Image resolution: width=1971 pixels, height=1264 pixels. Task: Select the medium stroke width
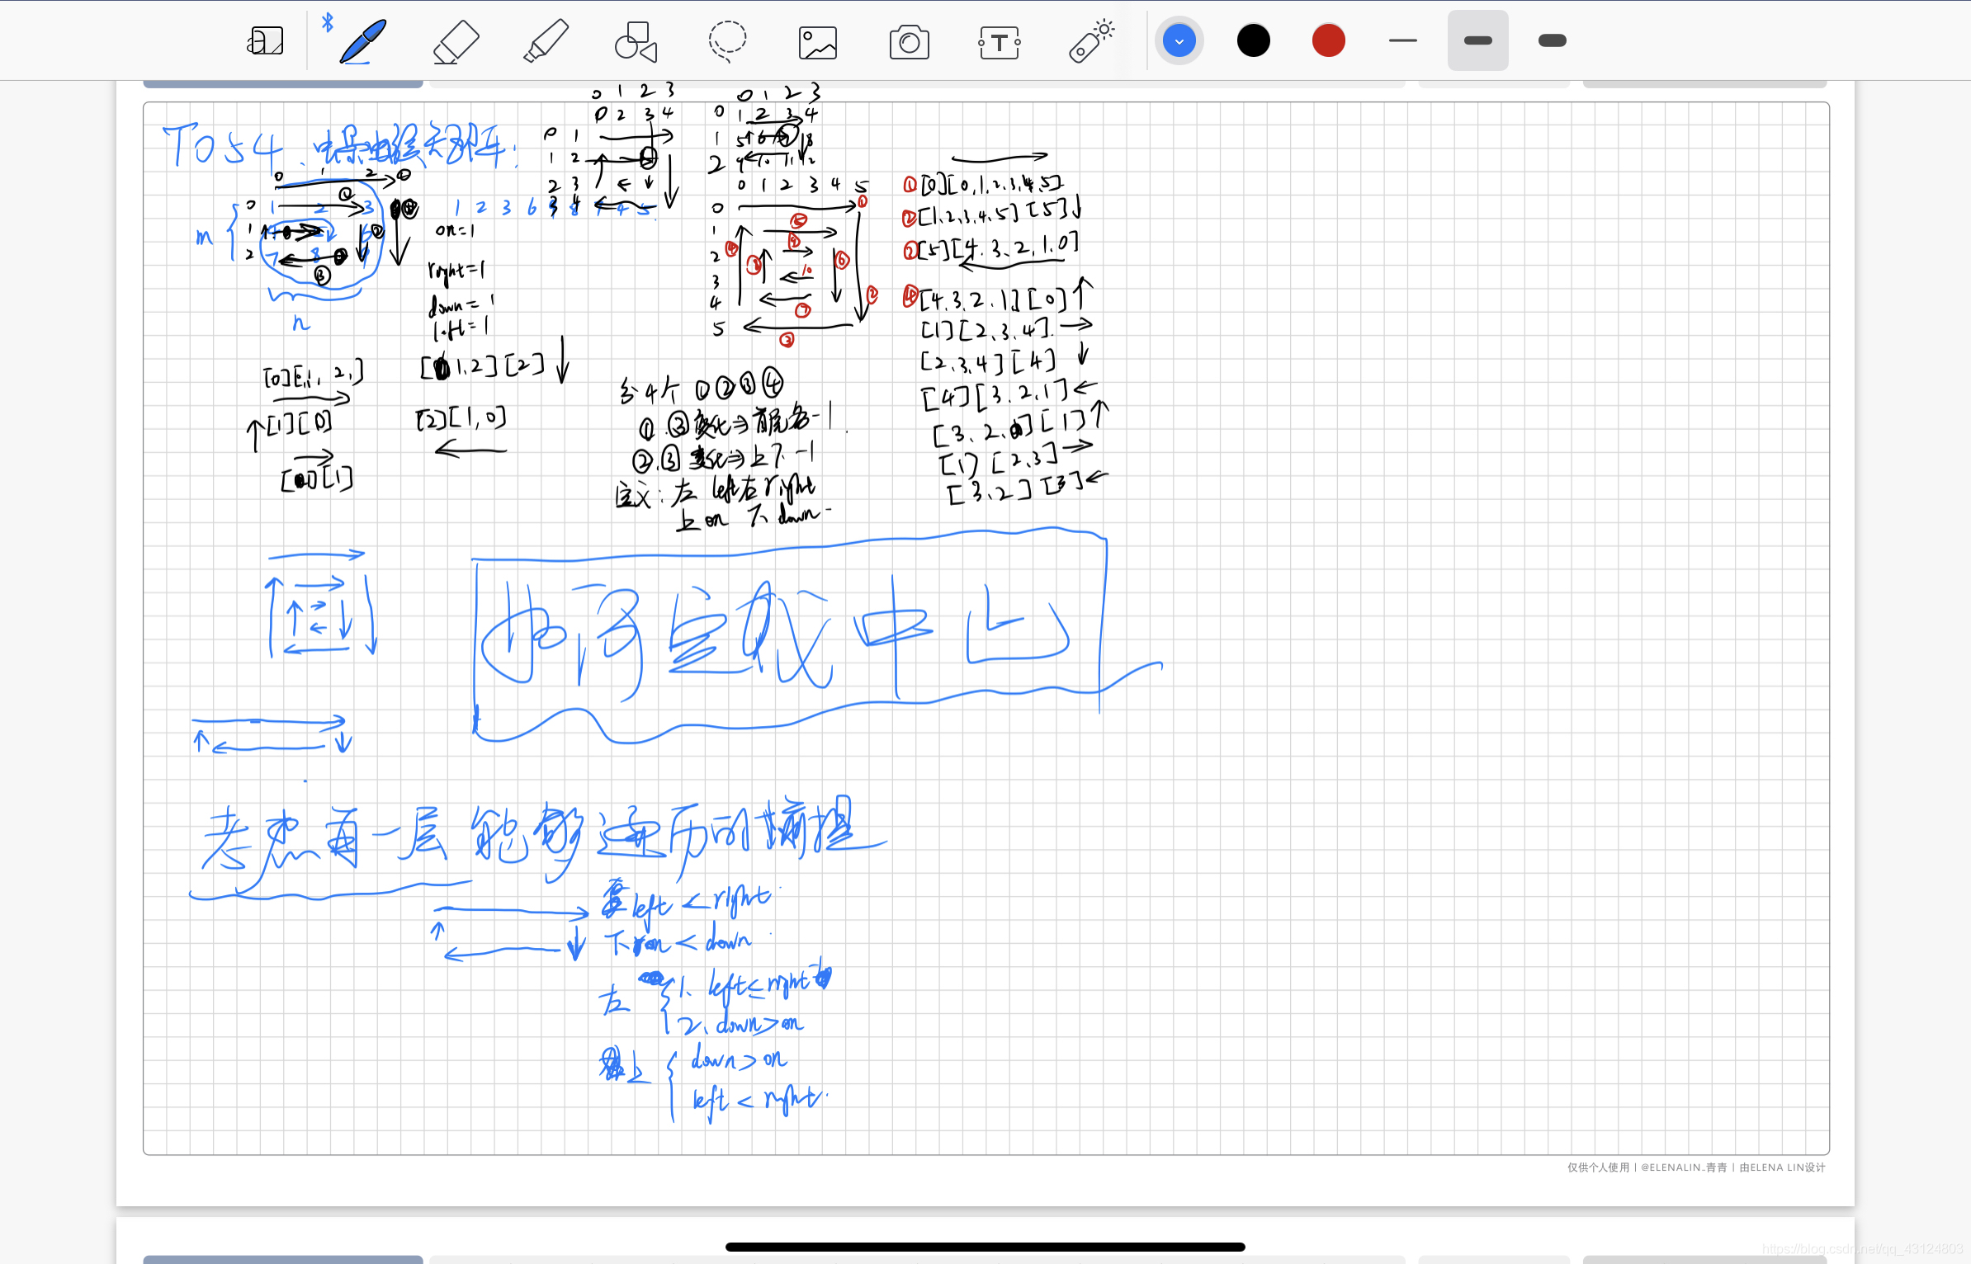1477,40
